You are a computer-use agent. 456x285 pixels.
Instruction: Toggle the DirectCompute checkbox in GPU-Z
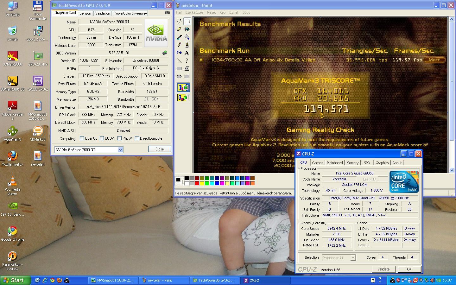click(x=137, y=138)
